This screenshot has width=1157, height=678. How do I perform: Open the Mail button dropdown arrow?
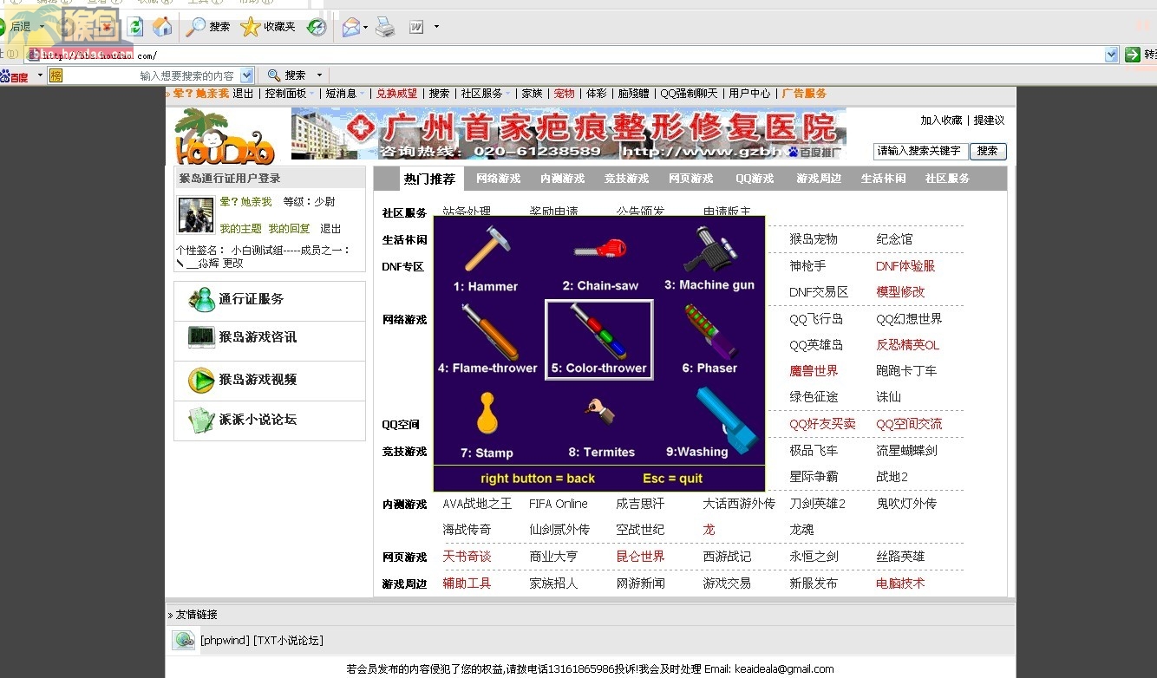click(x=365, y=27)
